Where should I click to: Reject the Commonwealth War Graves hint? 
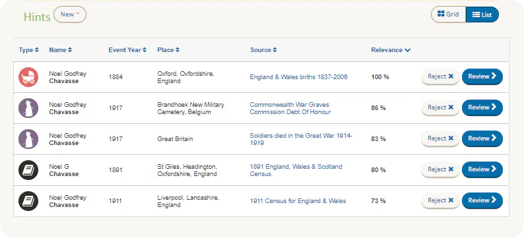pyautogui.click(x=440, y=107)
